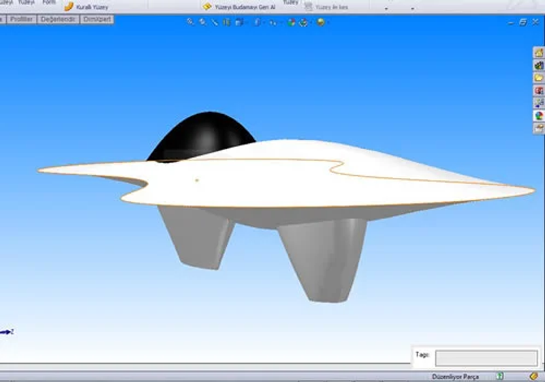Click the Z axis triad indicator

tap(7, 332)
